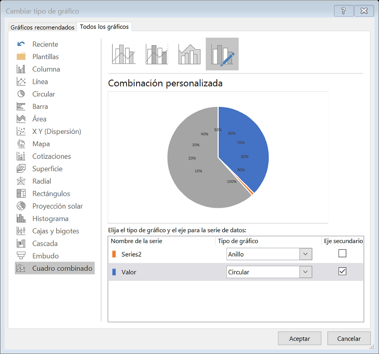Choose the Embudo funnel icon

tap(21, 256)
